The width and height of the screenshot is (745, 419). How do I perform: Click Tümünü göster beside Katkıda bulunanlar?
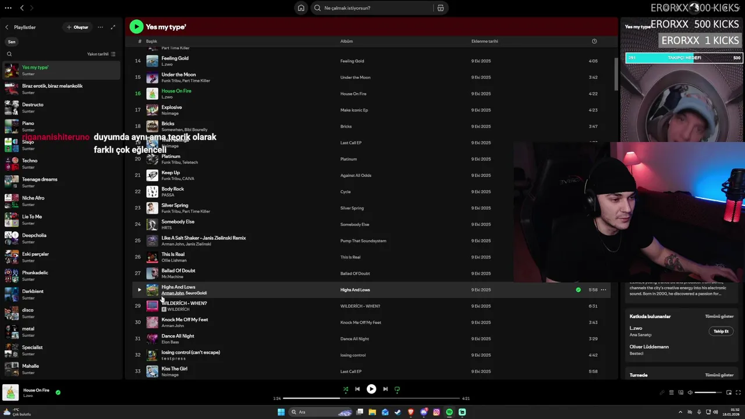[x=719, y=317]
